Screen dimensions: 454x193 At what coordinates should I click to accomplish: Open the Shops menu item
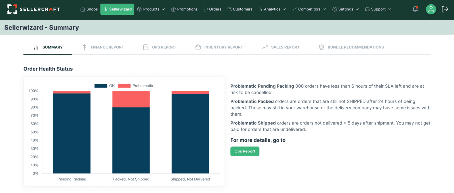(x=89, y=9)
